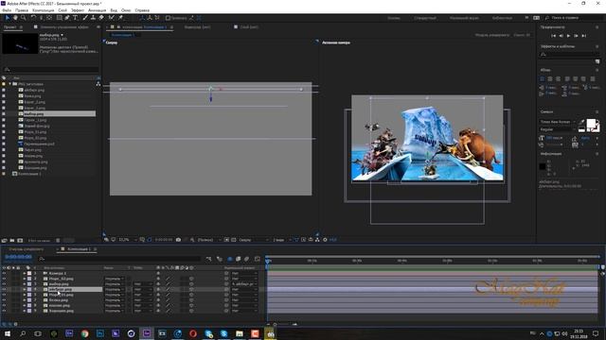Open the Эффект menu
This screenshot has height=340, width=606.
click(78, 10)
